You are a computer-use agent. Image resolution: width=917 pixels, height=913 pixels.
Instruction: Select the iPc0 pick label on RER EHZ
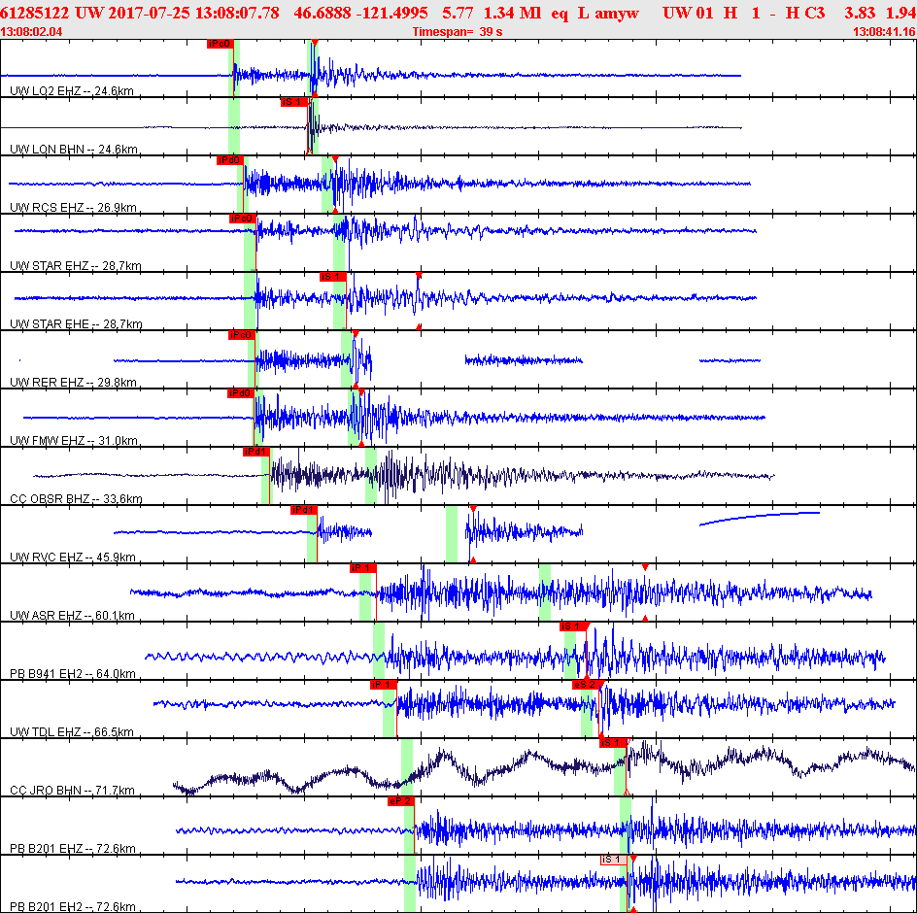tap(242, 335)
